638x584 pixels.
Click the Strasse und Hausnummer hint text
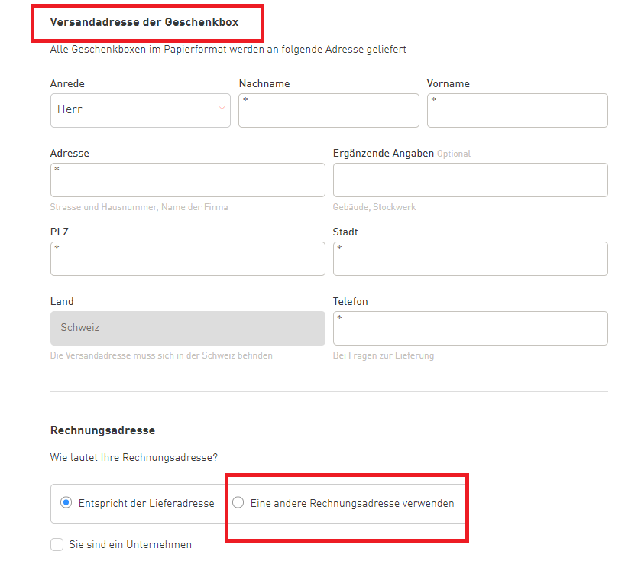(x=139, y=207)
